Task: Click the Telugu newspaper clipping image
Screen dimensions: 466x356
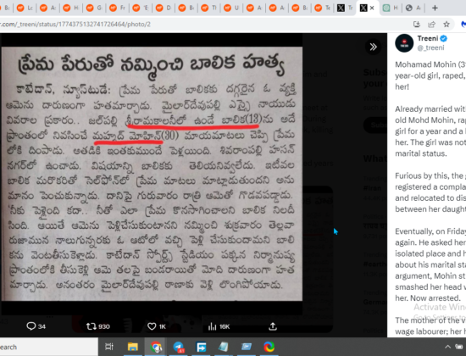Action: (152, 174)
